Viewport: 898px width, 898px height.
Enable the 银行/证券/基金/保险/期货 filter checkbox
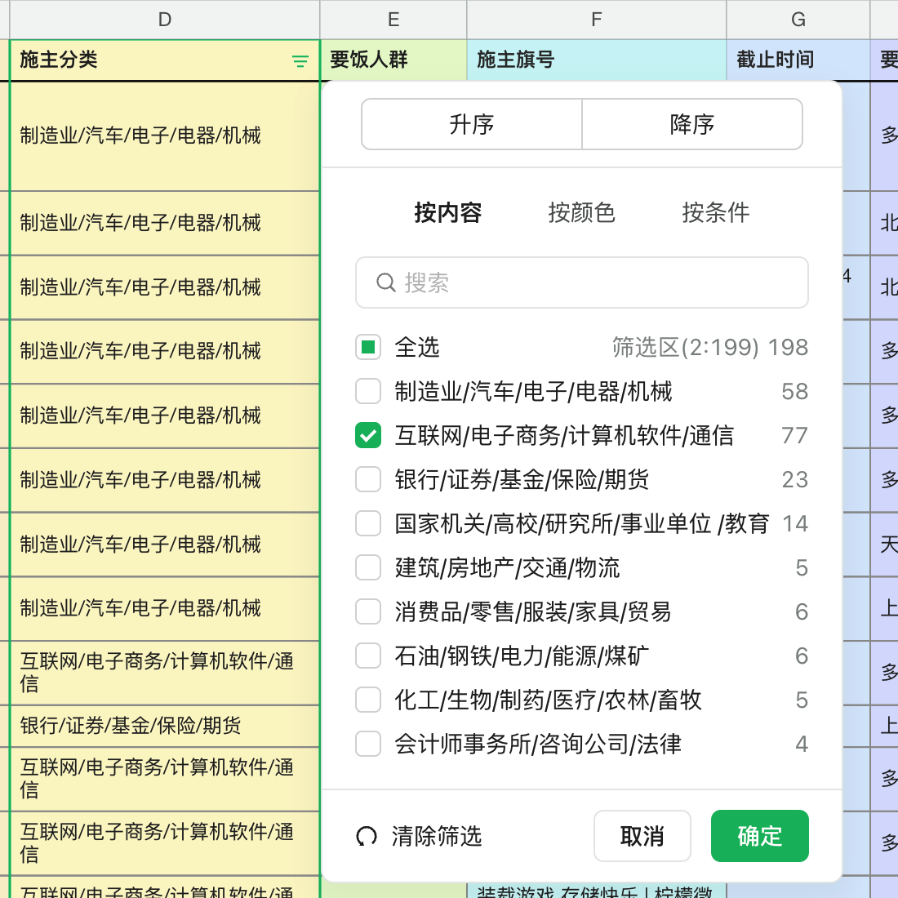click(368, 480)
